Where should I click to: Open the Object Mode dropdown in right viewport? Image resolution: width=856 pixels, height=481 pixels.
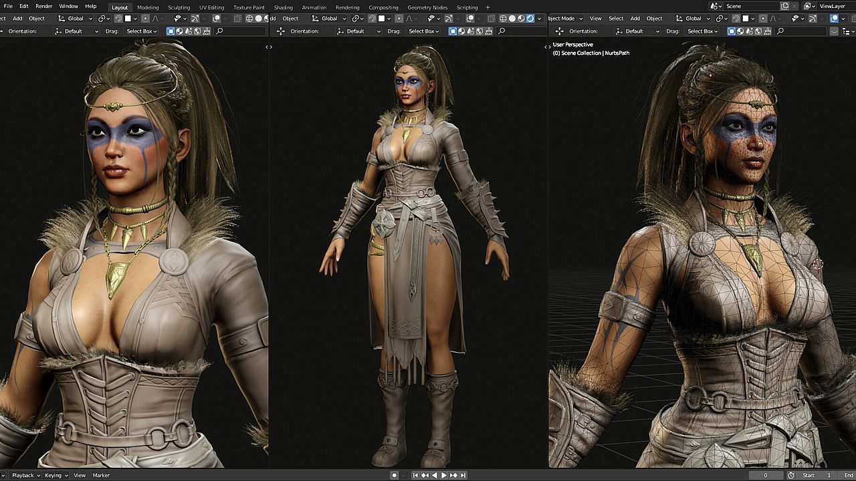(565, 19)
